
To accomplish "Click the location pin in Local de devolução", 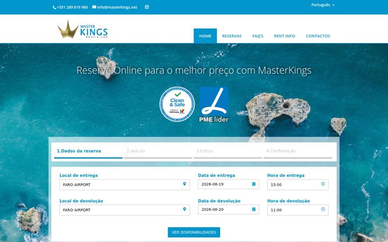I will tap(184, 209).
